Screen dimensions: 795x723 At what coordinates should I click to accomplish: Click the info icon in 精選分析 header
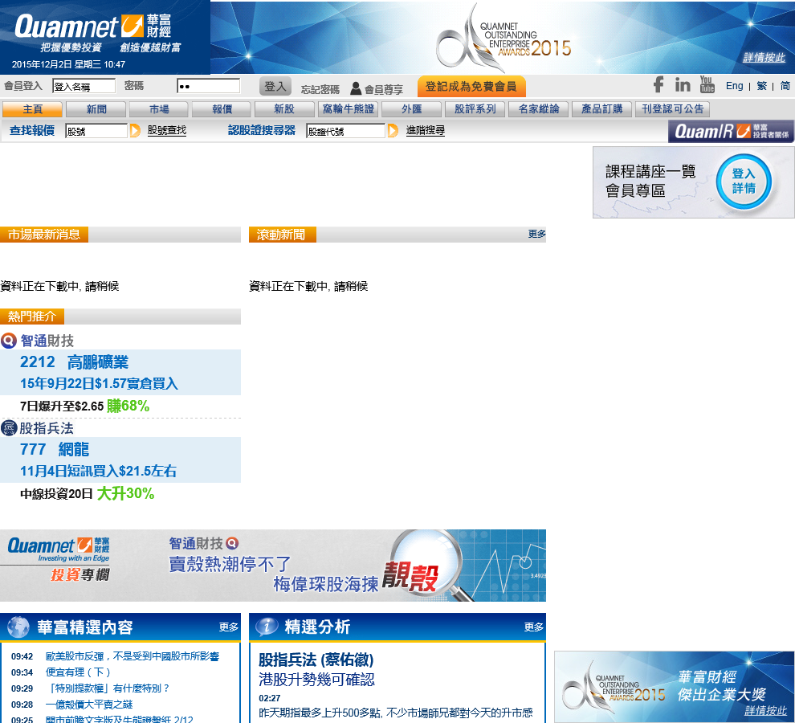[x=267, y=627]
